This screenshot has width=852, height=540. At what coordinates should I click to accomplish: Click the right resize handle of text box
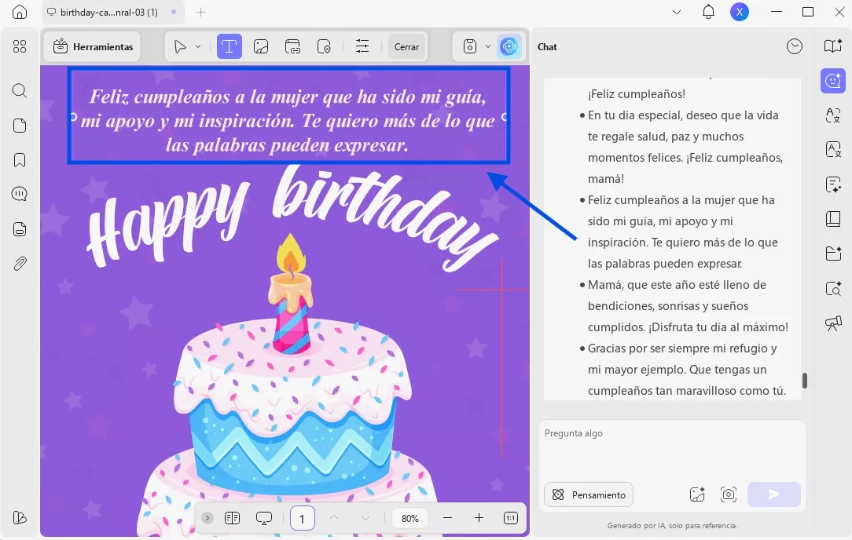pyautogui.click(x=505, y=117)
